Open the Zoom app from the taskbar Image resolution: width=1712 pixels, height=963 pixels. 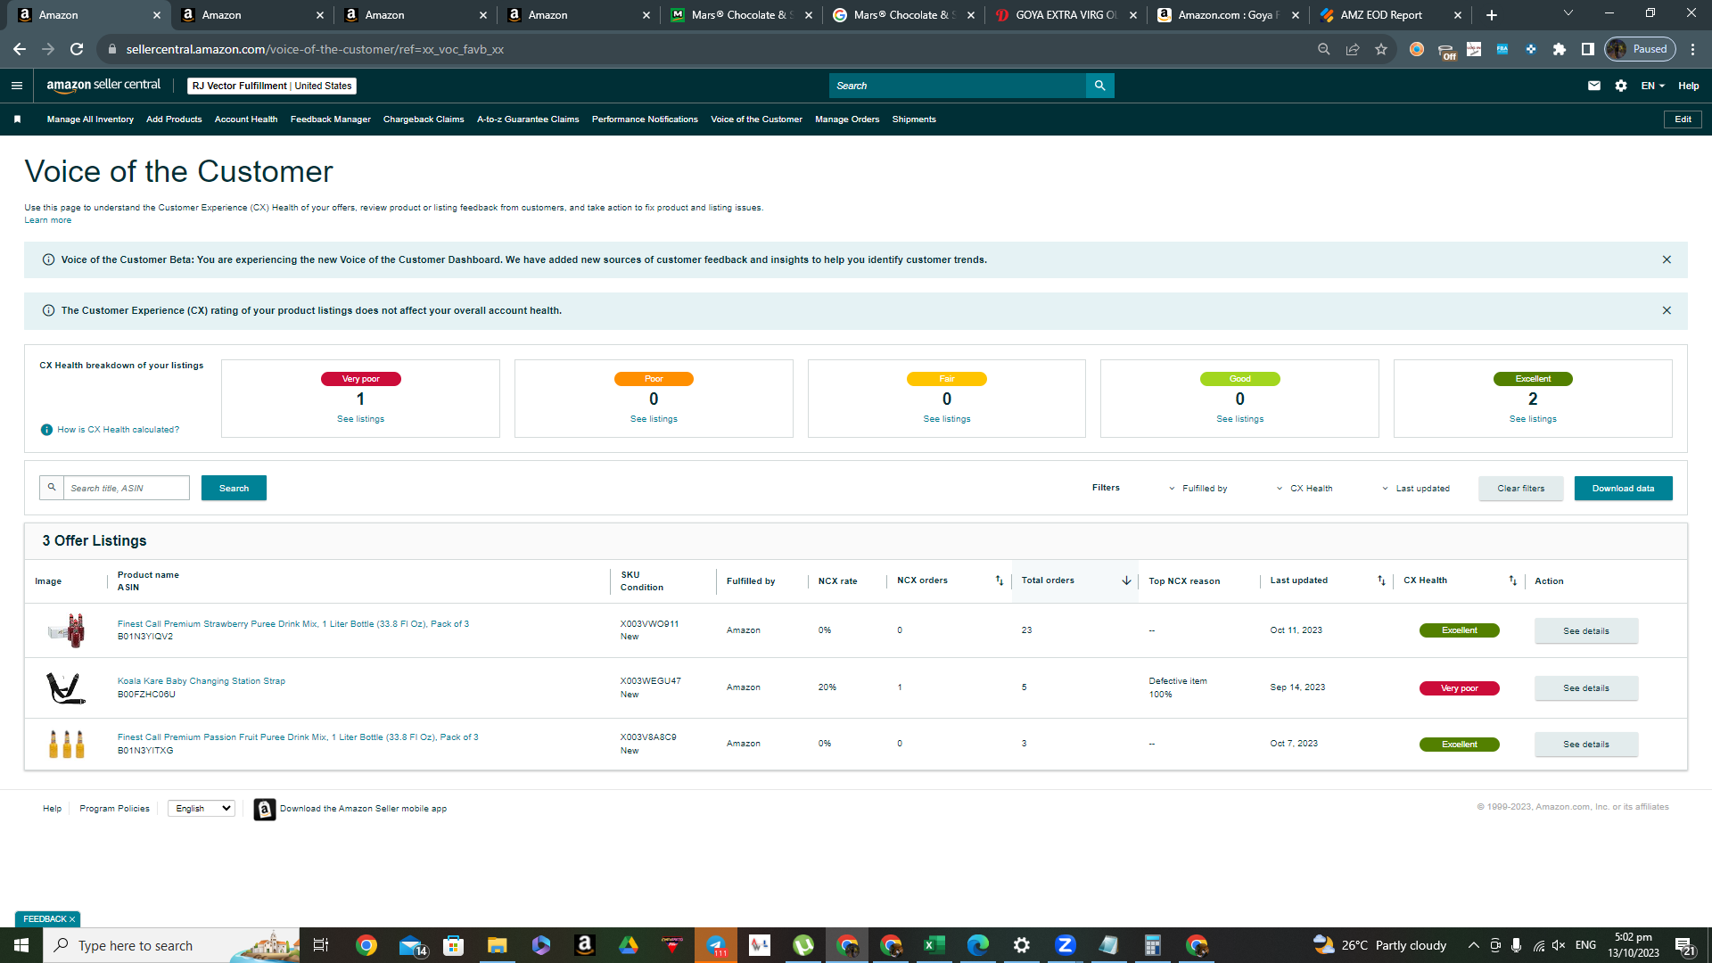(1065, 945)
